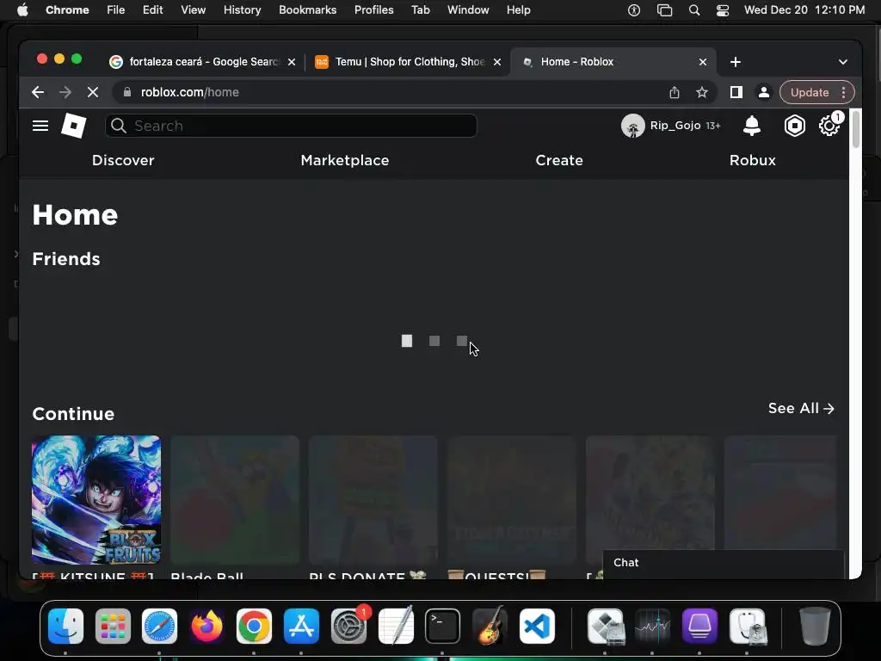The width and height of the screenshot is (881, 661).
Task: Go to the Robux page
Action: coord(752,160)
